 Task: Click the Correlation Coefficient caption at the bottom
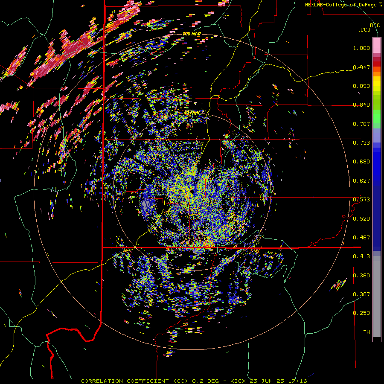pos(194,381)
